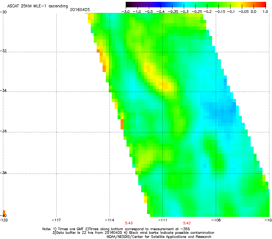Viewport: 272px width, 239px height.
Task: Click the note line 'Data buffer is 22 hrs'
Action: tap(133, 233)
